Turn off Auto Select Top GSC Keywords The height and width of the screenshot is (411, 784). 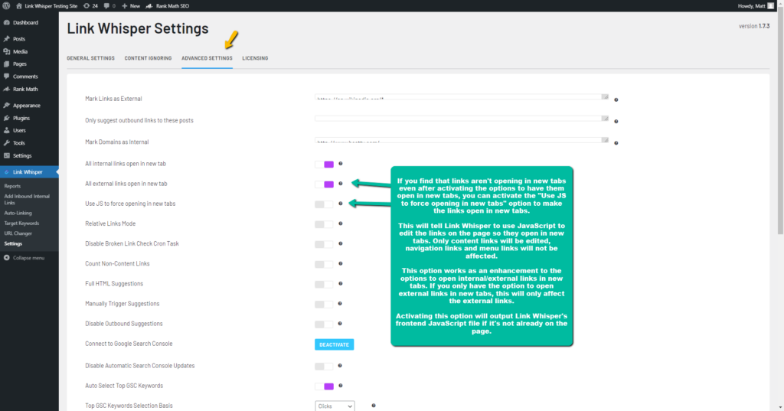point(324,387)
